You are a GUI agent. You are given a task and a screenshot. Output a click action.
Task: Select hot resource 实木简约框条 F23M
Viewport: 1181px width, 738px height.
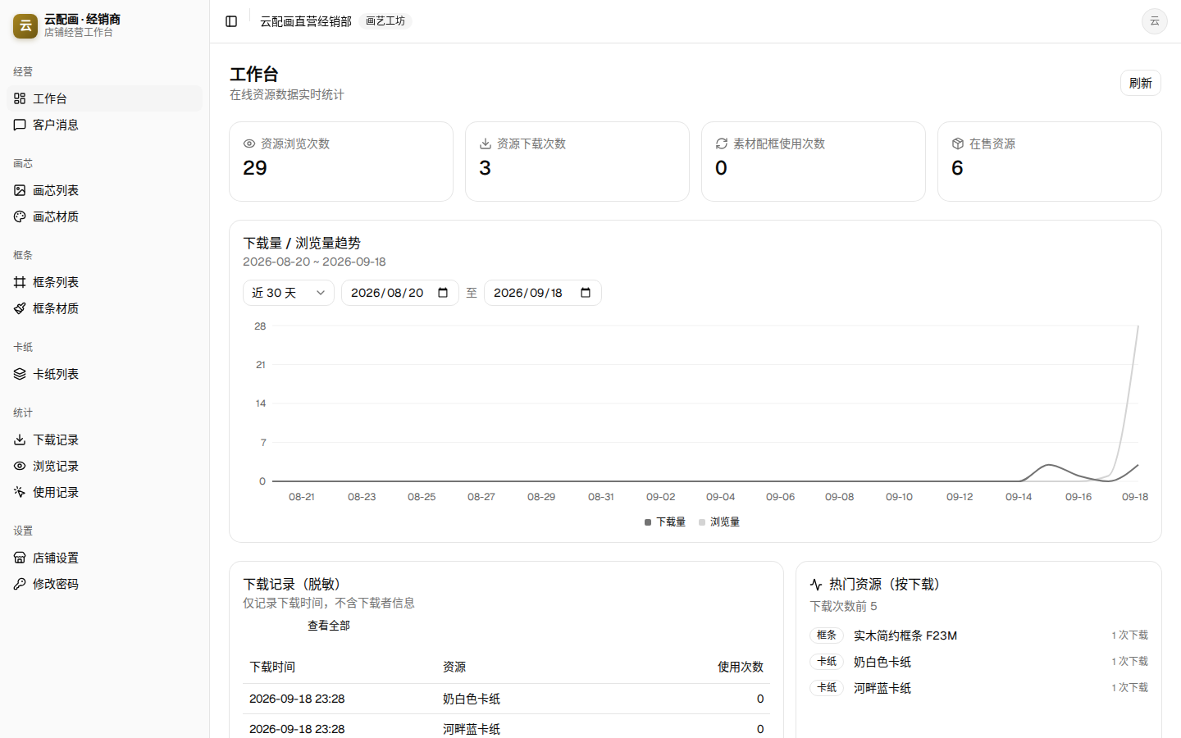(905, 635)
